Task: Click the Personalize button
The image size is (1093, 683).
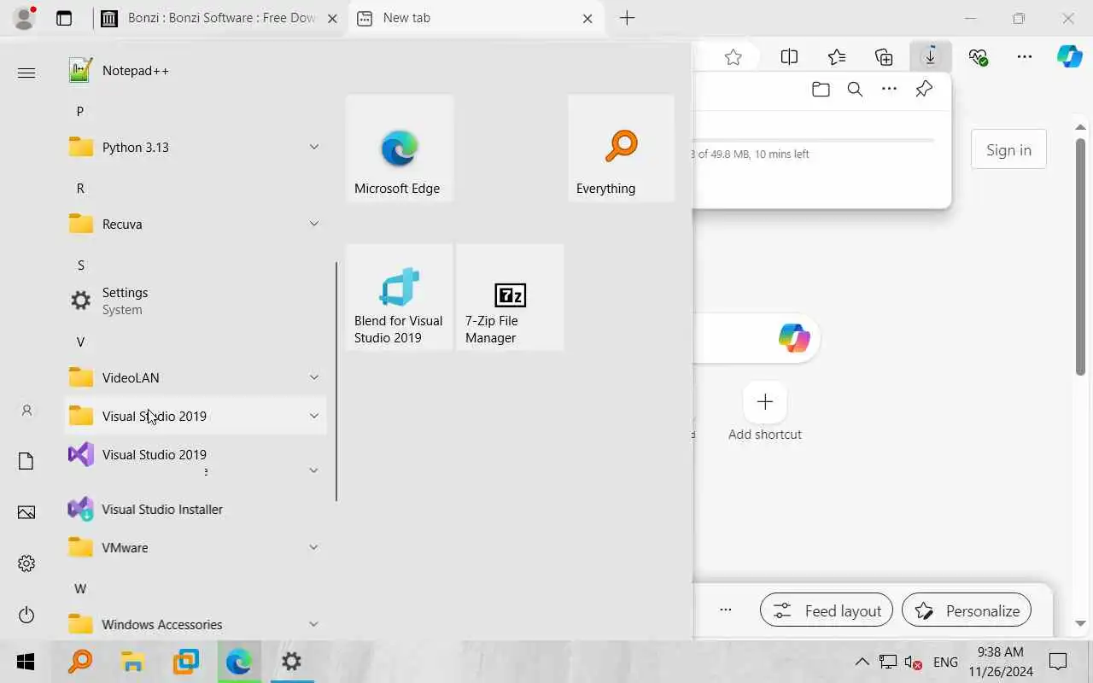Action: [967, 610]
